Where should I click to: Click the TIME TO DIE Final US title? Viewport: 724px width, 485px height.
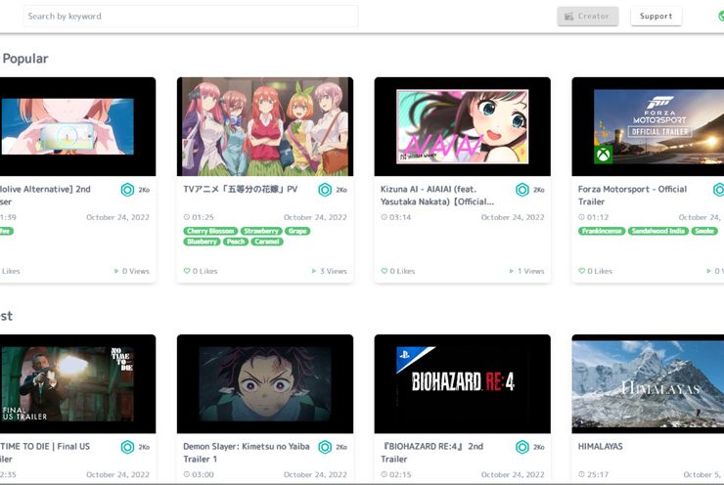[45, 453]
